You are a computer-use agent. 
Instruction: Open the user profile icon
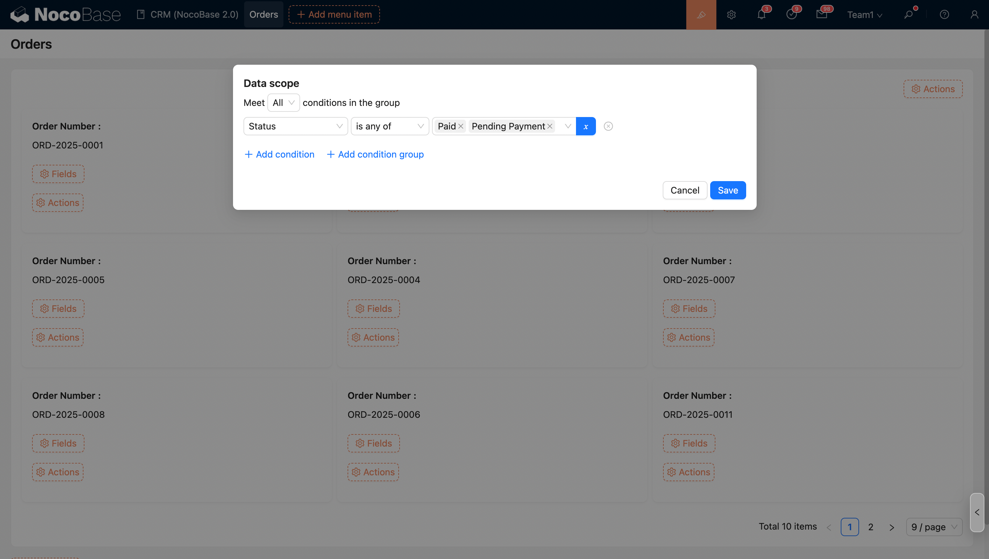click(x=974, y=15)
